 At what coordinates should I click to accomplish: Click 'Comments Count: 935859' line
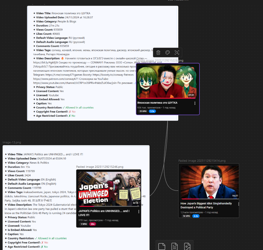point(51,46)
